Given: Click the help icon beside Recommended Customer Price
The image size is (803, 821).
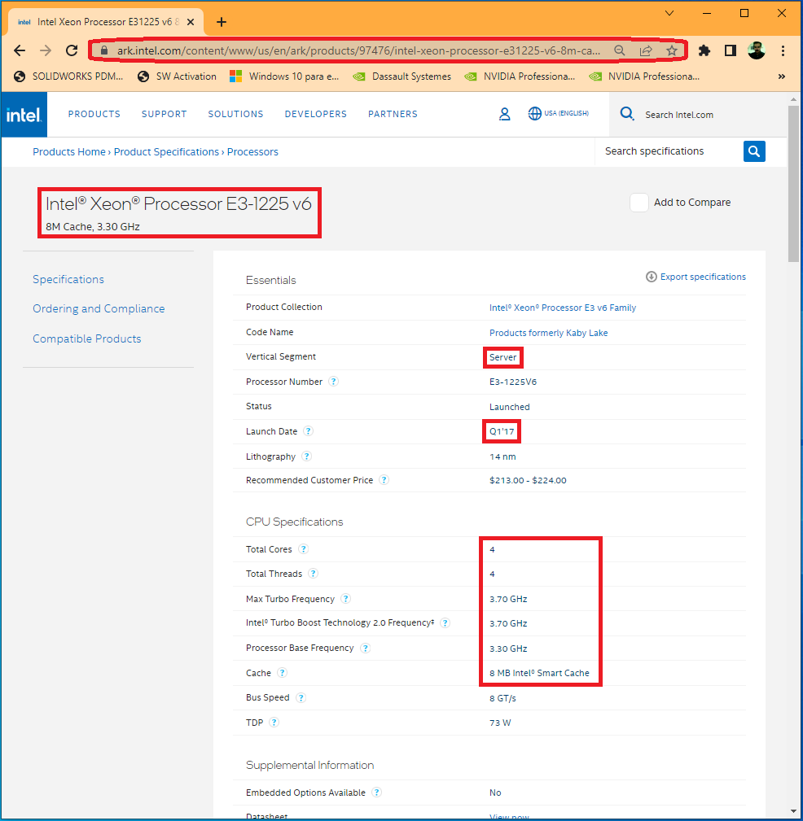Looking at the screenshot, I should [384, 480].
